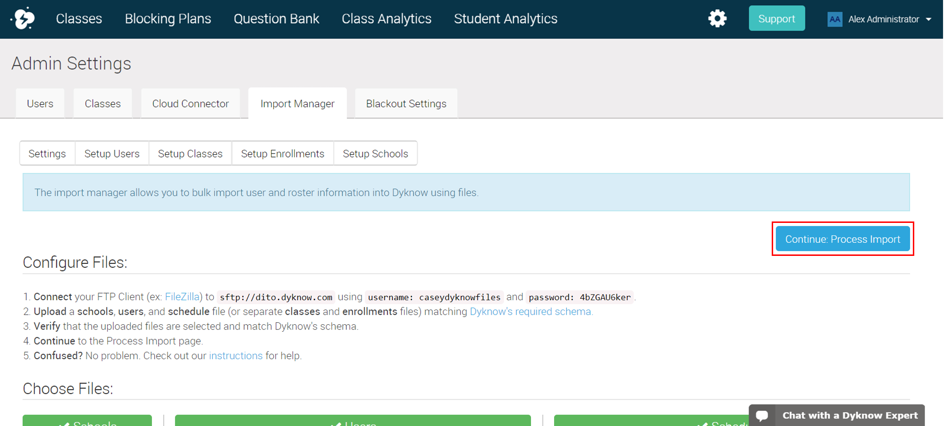This screenshot has height=426, width=944.
Task: Switch to the Users admin tab
Action: (x=40, y=103)
